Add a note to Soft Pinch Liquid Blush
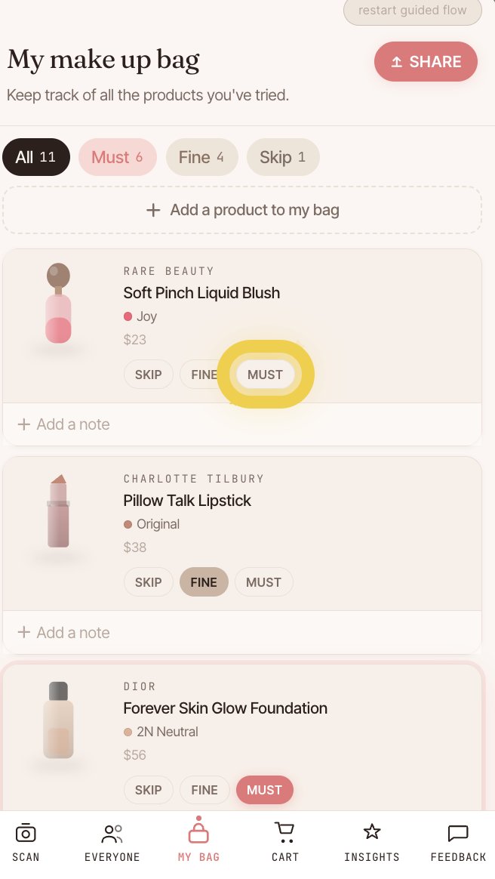This screenshot has width=495, height=879. 64,424
